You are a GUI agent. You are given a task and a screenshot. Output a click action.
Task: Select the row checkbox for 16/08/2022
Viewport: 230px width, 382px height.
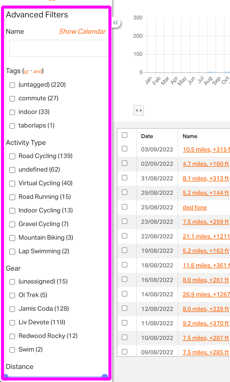pos(125,279)
